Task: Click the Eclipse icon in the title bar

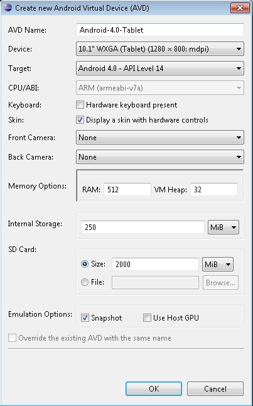Action: pyautogui.click(x=8, y=8)
